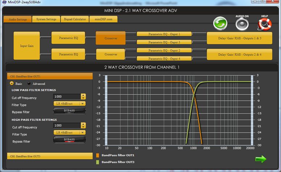281x172 pixels.
Task: Select the Advanced mode radio button
Action: coord(29,83)
